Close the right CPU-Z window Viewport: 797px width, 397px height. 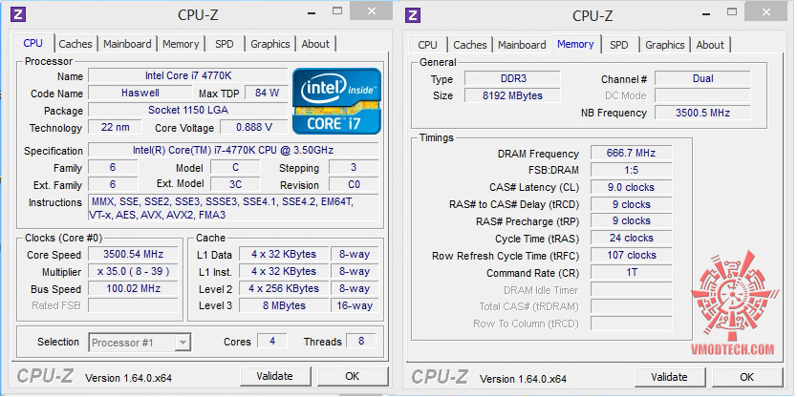click(765, 12)
